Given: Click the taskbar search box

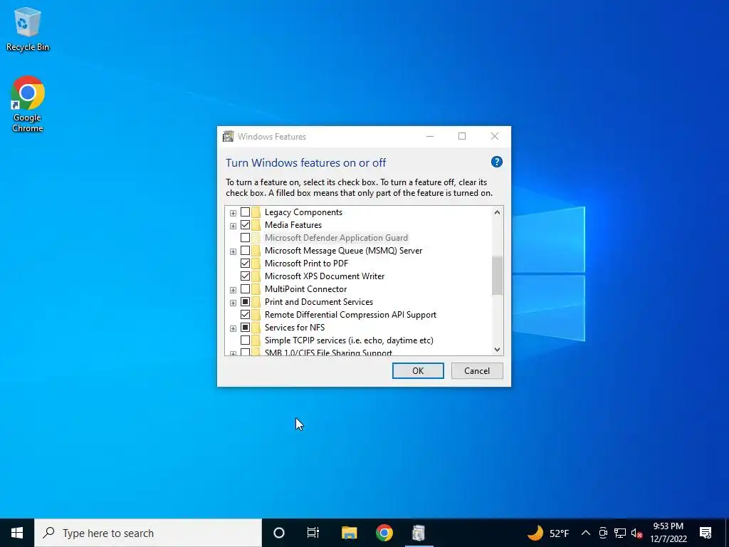Looking at the screenshot, I should (x=148, y=533).
